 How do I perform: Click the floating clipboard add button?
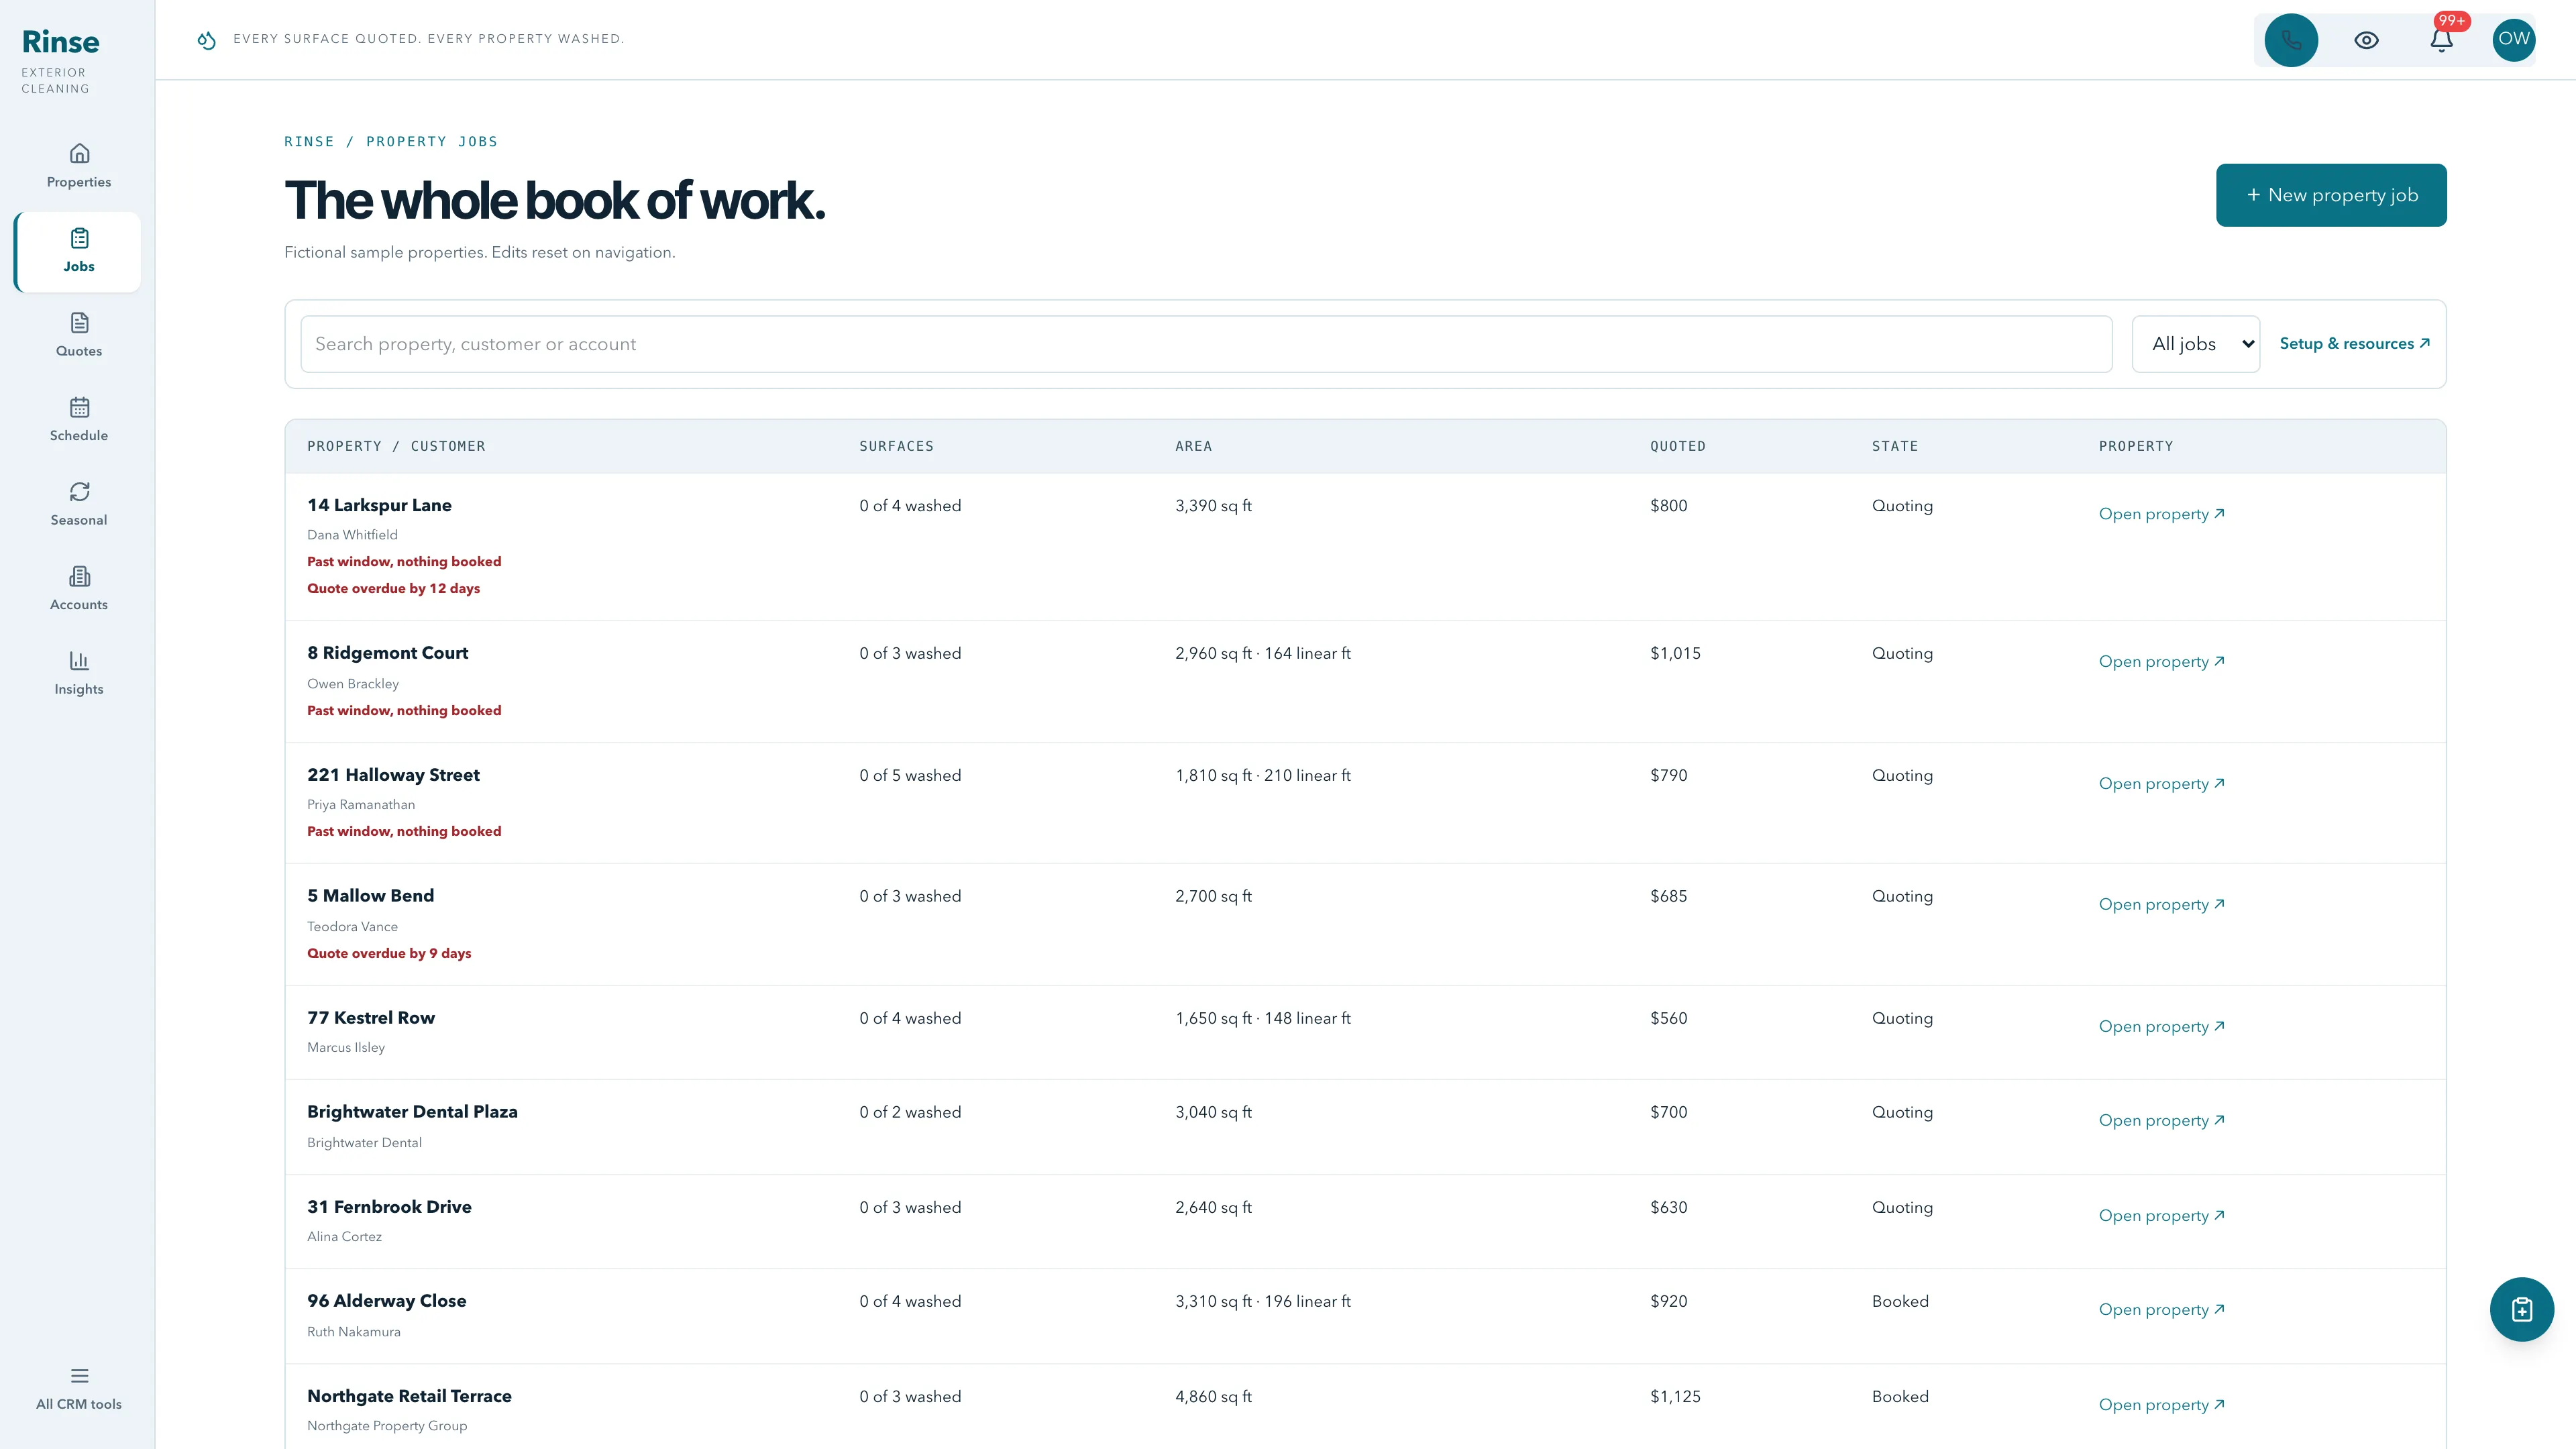tap(2521, 1309)
